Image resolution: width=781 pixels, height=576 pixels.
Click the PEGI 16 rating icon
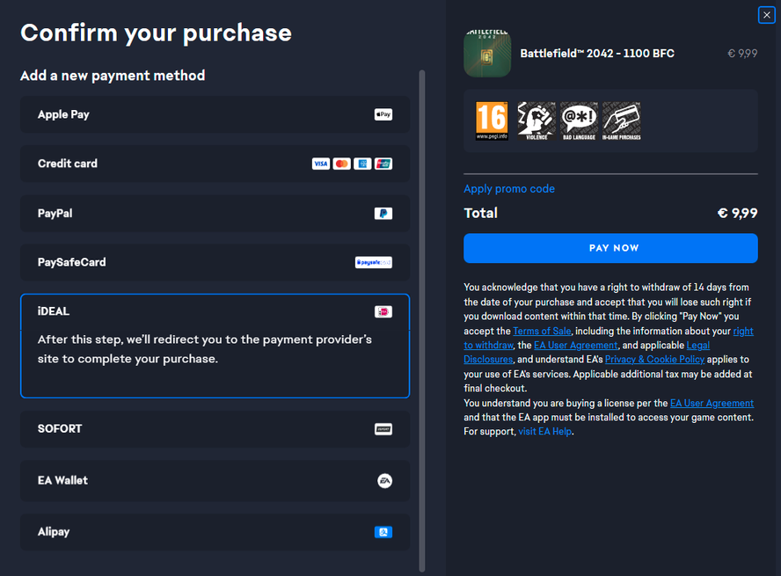pyautogui.click(x=492, y=121)
